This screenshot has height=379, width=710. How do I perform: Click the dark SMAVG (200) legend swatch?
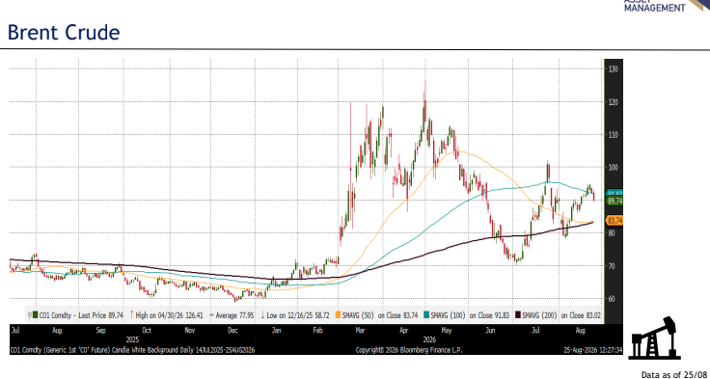point(518,315)
